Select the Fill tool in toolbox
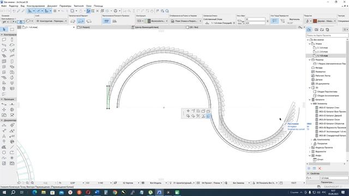 pos(4,147)
